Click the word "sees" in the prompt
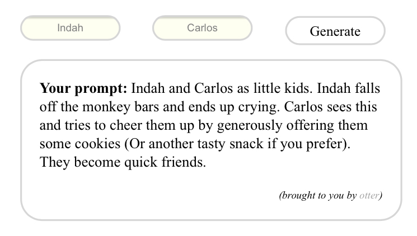Image resolution: width=417 pixels, height=236 pixels. point(342,107)
